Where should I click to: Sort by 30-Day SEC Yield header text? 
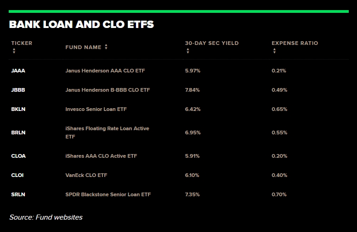tap(211, 43)
